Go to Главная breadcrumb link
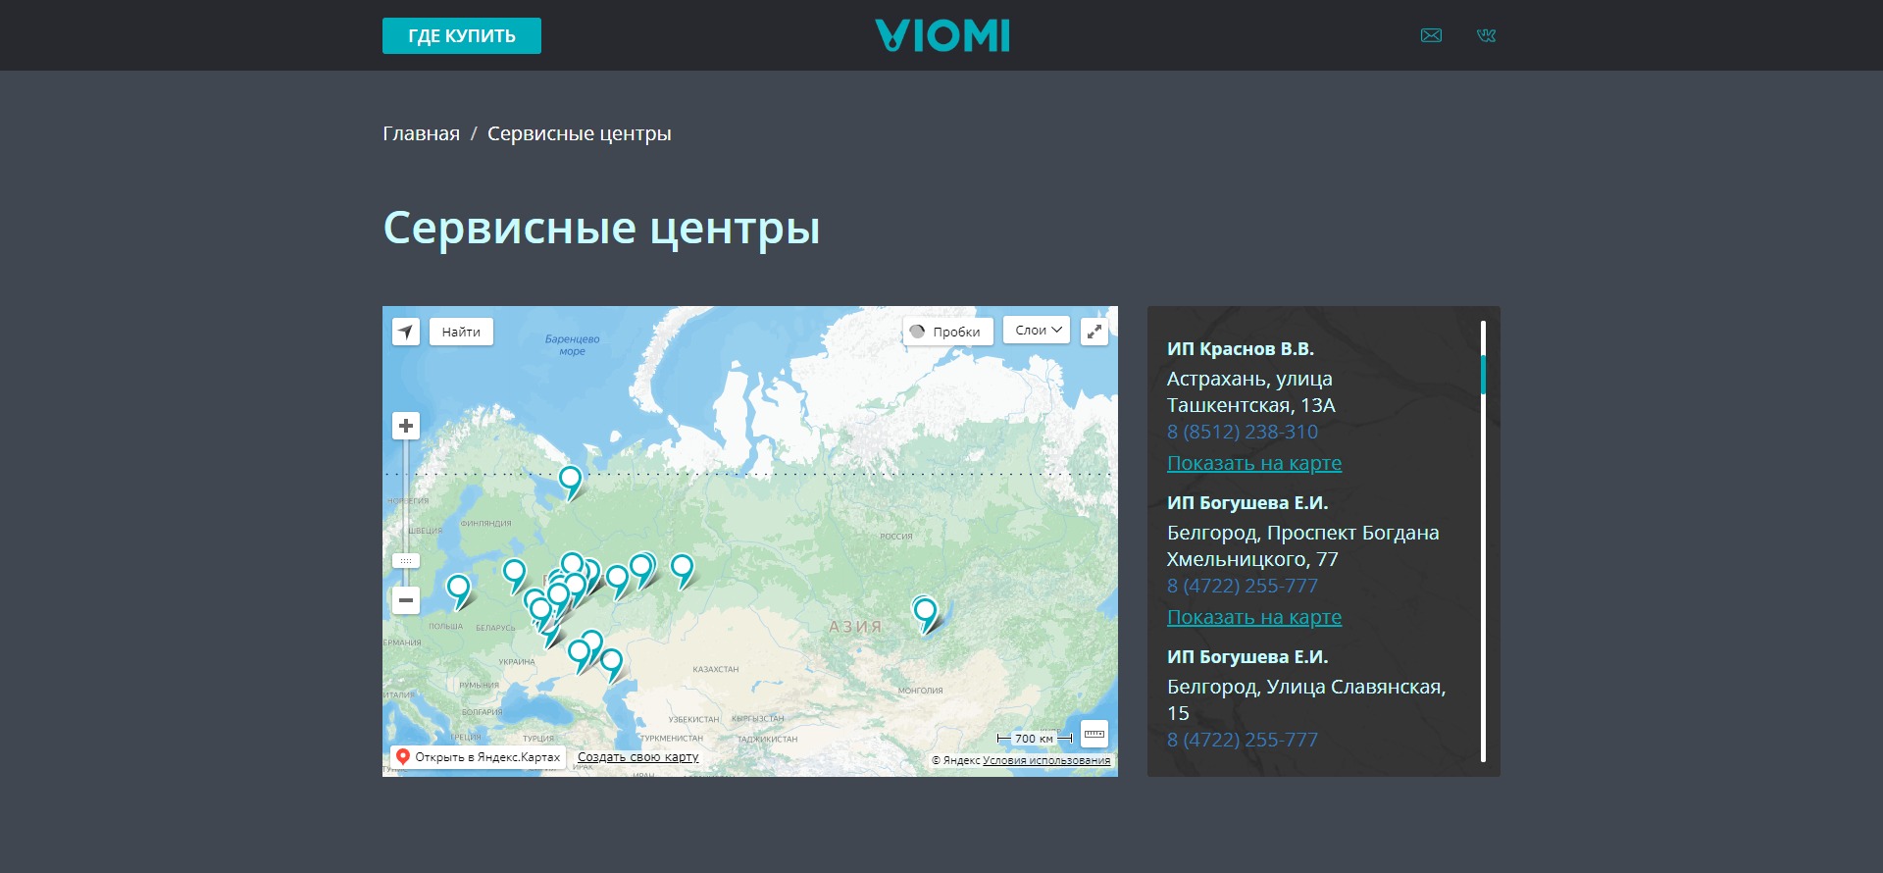Image resolution: width=1883 pixels, height=873 pixels. [421, 133]
